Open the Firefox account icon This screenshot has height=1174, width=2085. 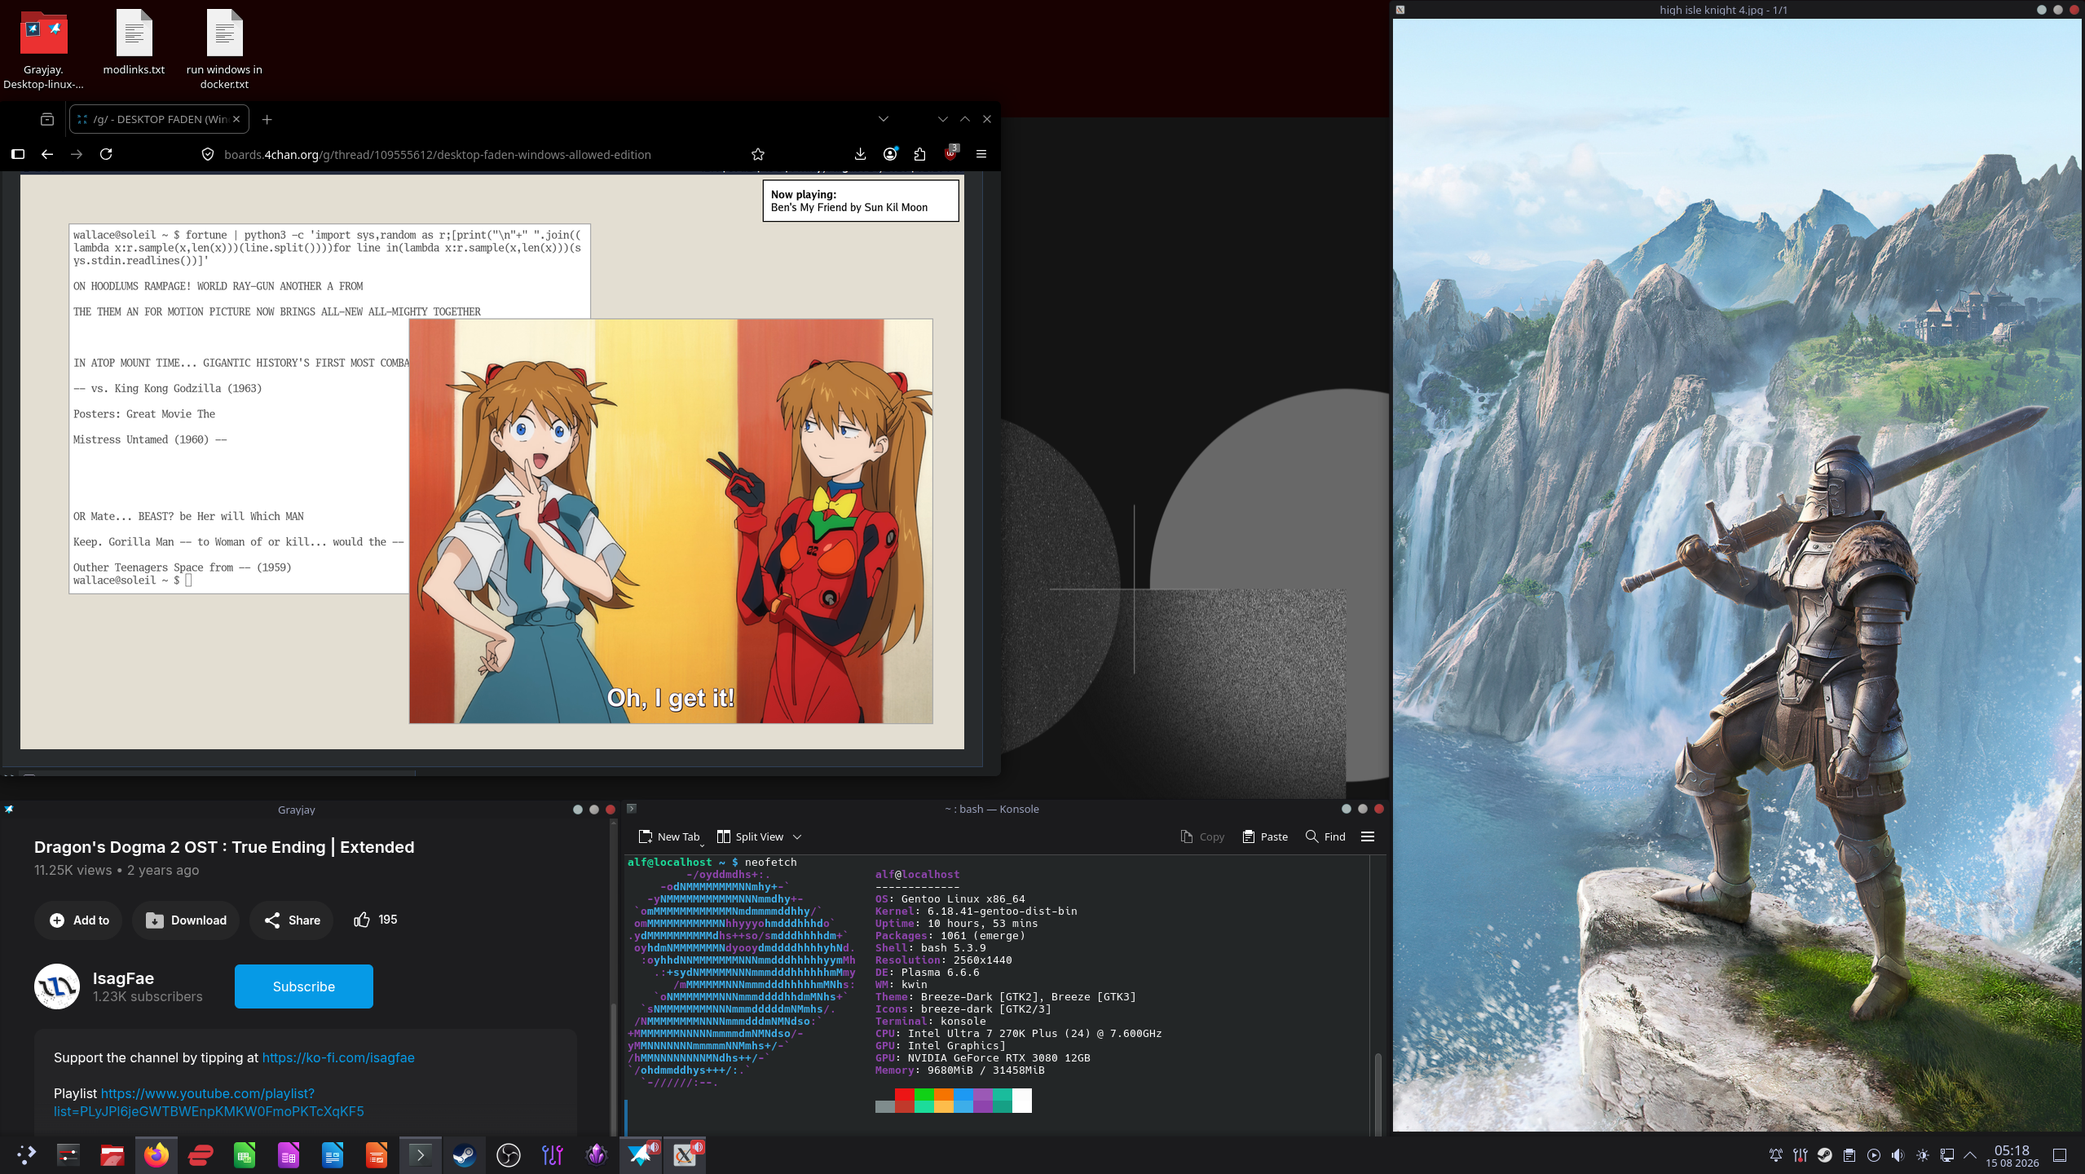tap(890, 154)
